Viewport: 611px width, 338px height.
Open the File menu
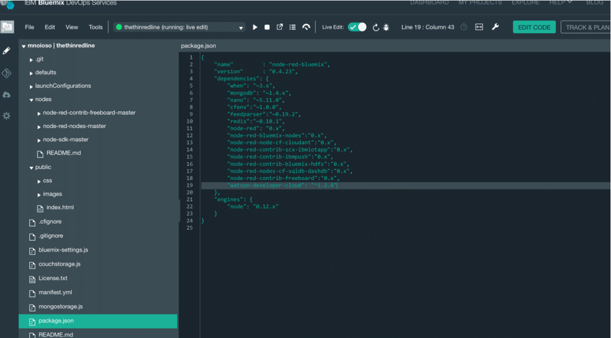click(30, 27)
